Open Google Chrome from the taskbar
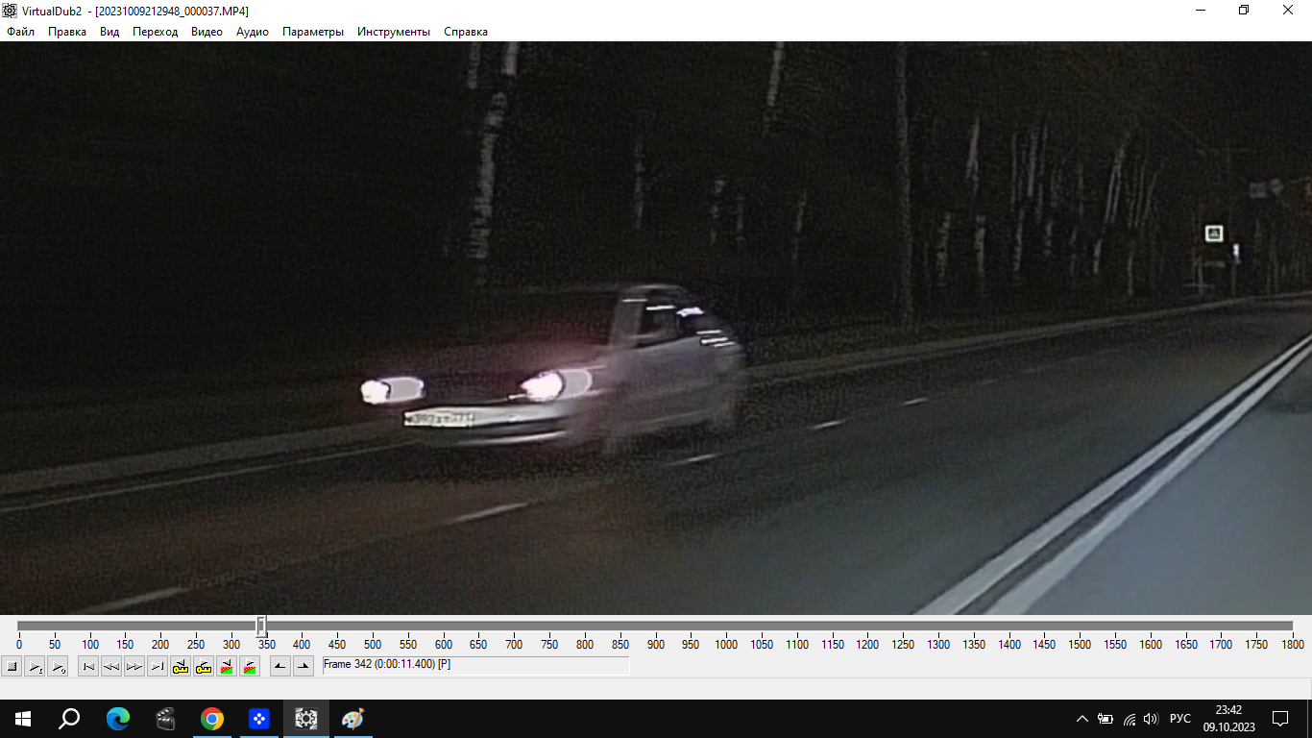 point(212,719)
